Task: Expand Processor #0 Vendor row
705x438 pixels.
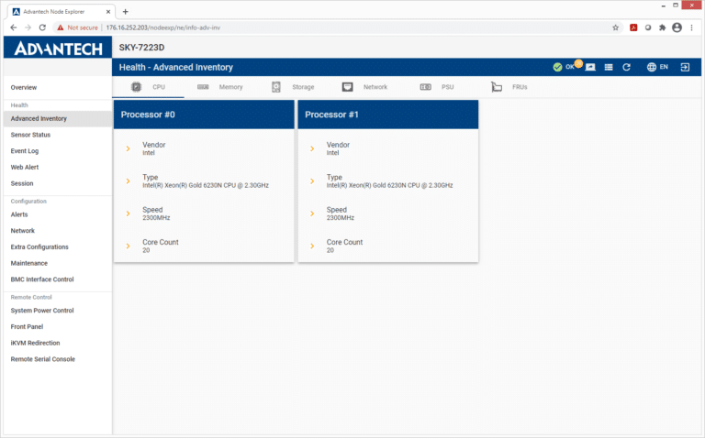Action: click(128, 148)
